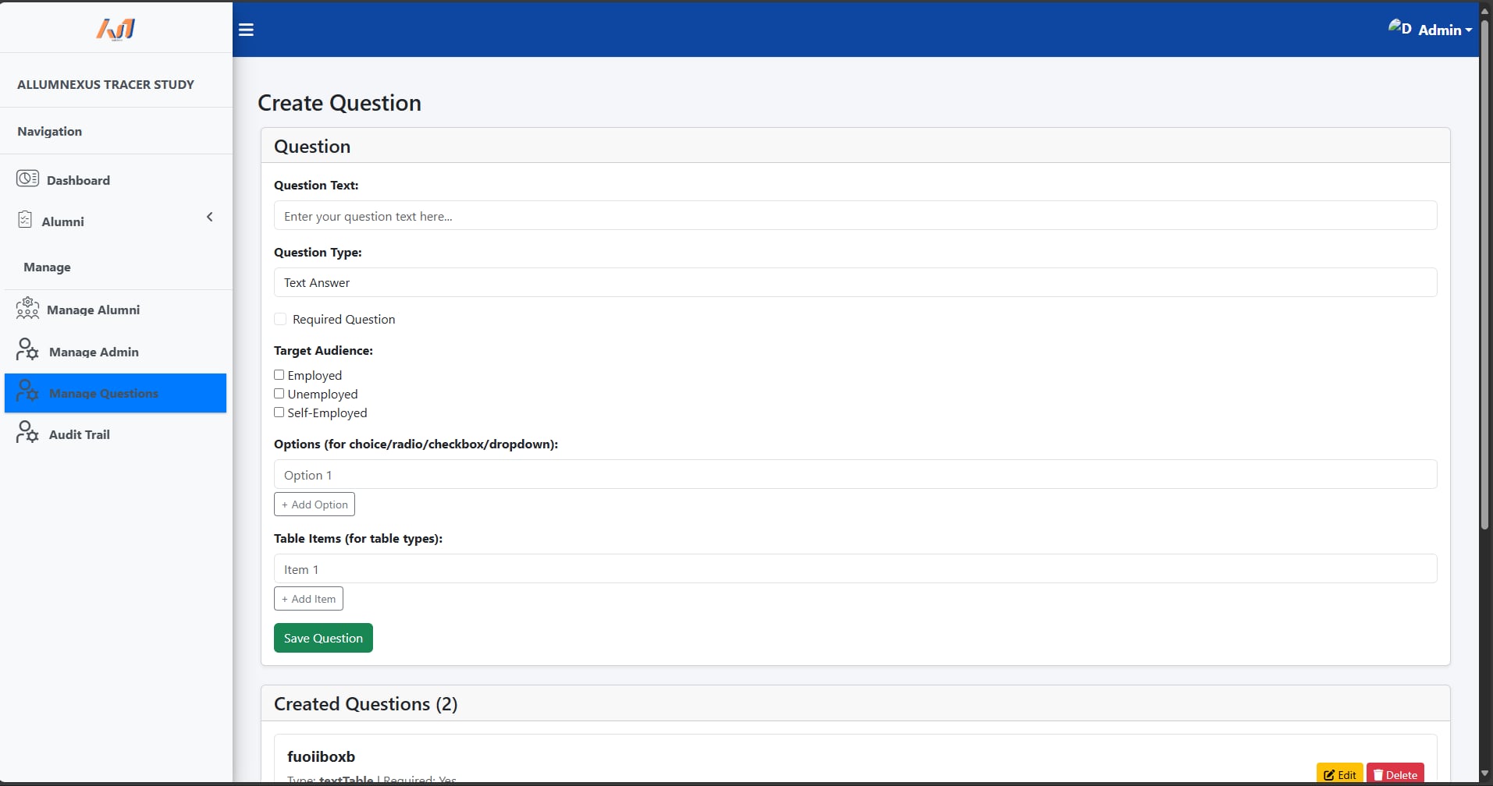Open Manage Admin from the sidebar icon
Screen dimensions: 1493x786
point(27,350)
